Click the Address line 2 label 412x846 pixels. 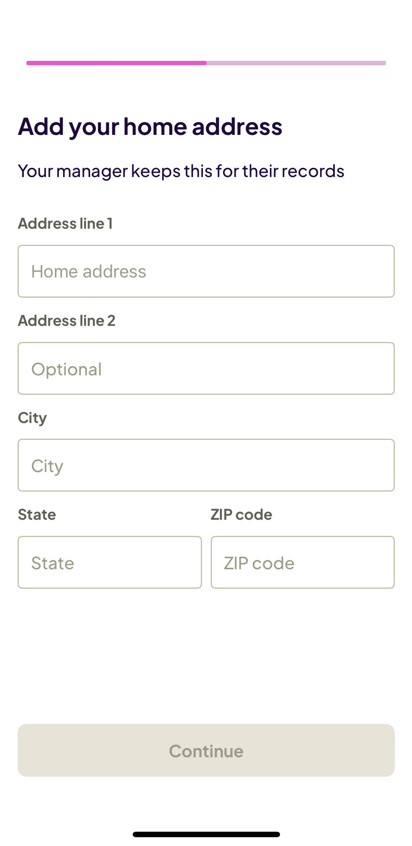[67, 320]
